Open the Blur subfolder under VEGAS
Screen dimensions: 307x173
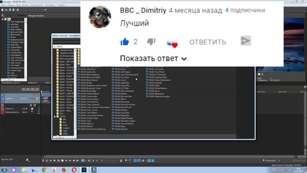pos(63,122)
